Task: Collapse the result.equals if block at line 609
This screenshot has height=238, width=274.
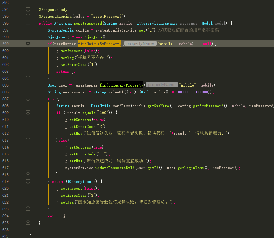Action: point(28,112)
